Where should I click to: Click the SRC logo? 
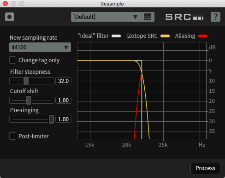(184, 17)
